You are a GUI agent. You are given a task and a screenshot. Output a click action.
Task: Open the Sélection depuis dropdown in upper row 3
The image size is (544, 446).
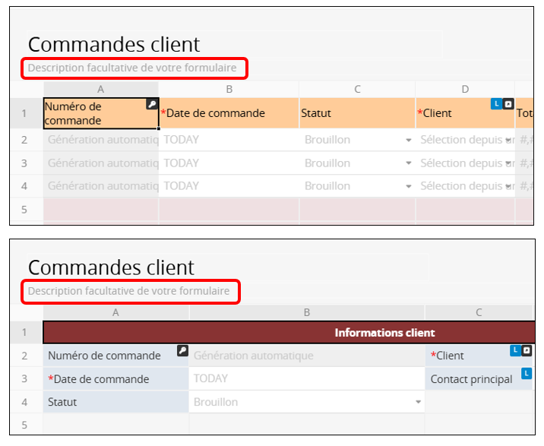click(508, 163)
